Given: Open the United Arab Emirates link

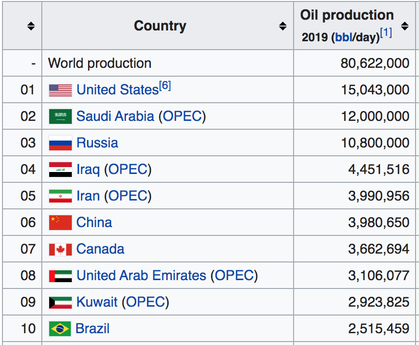Looking at the screenshot, I should pos(141,275).
